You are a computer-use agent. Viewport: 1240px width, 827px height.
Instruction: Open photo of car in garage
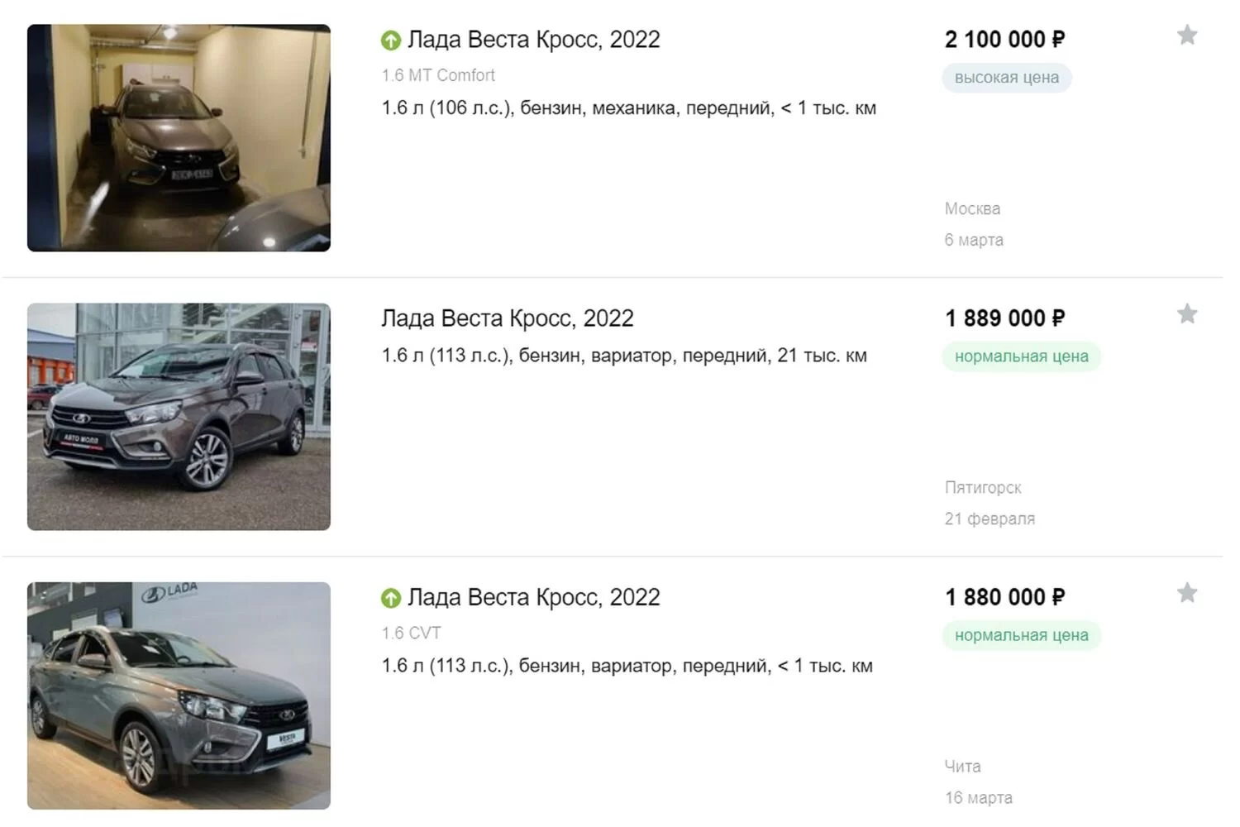coord(179,138)
